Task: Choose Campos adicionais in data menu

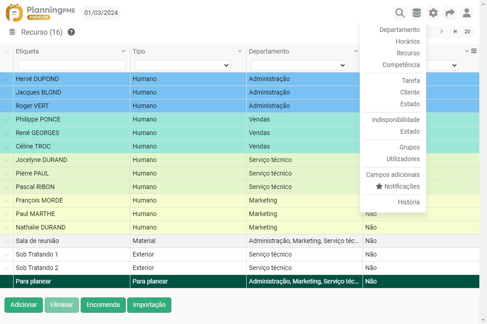Action: 393,175
